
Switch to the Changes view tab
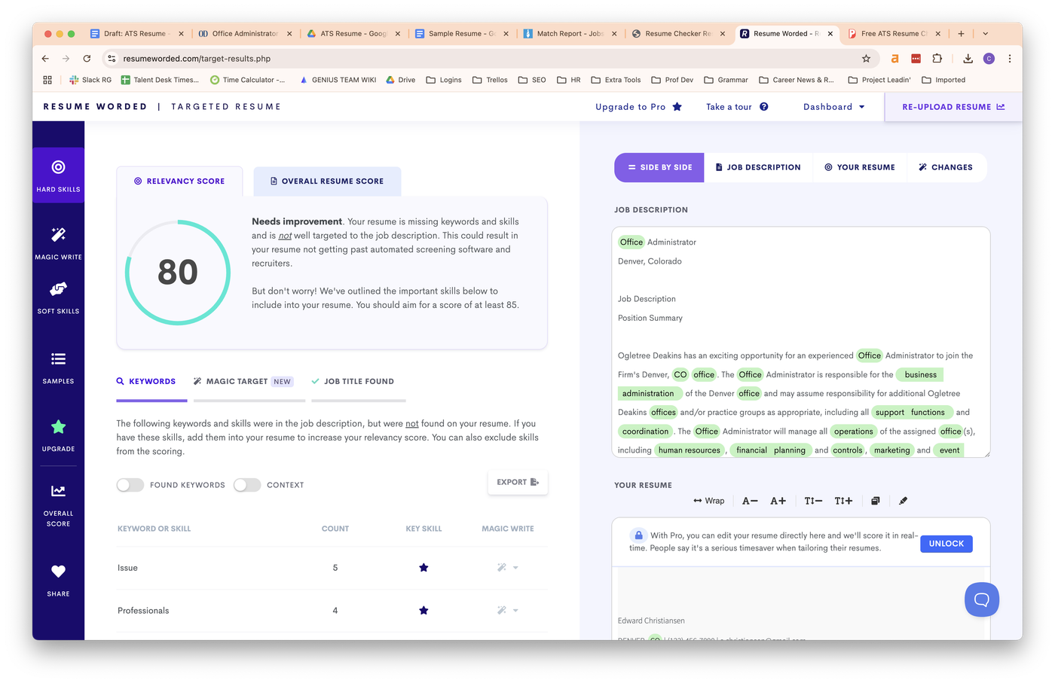pos(945,167)
